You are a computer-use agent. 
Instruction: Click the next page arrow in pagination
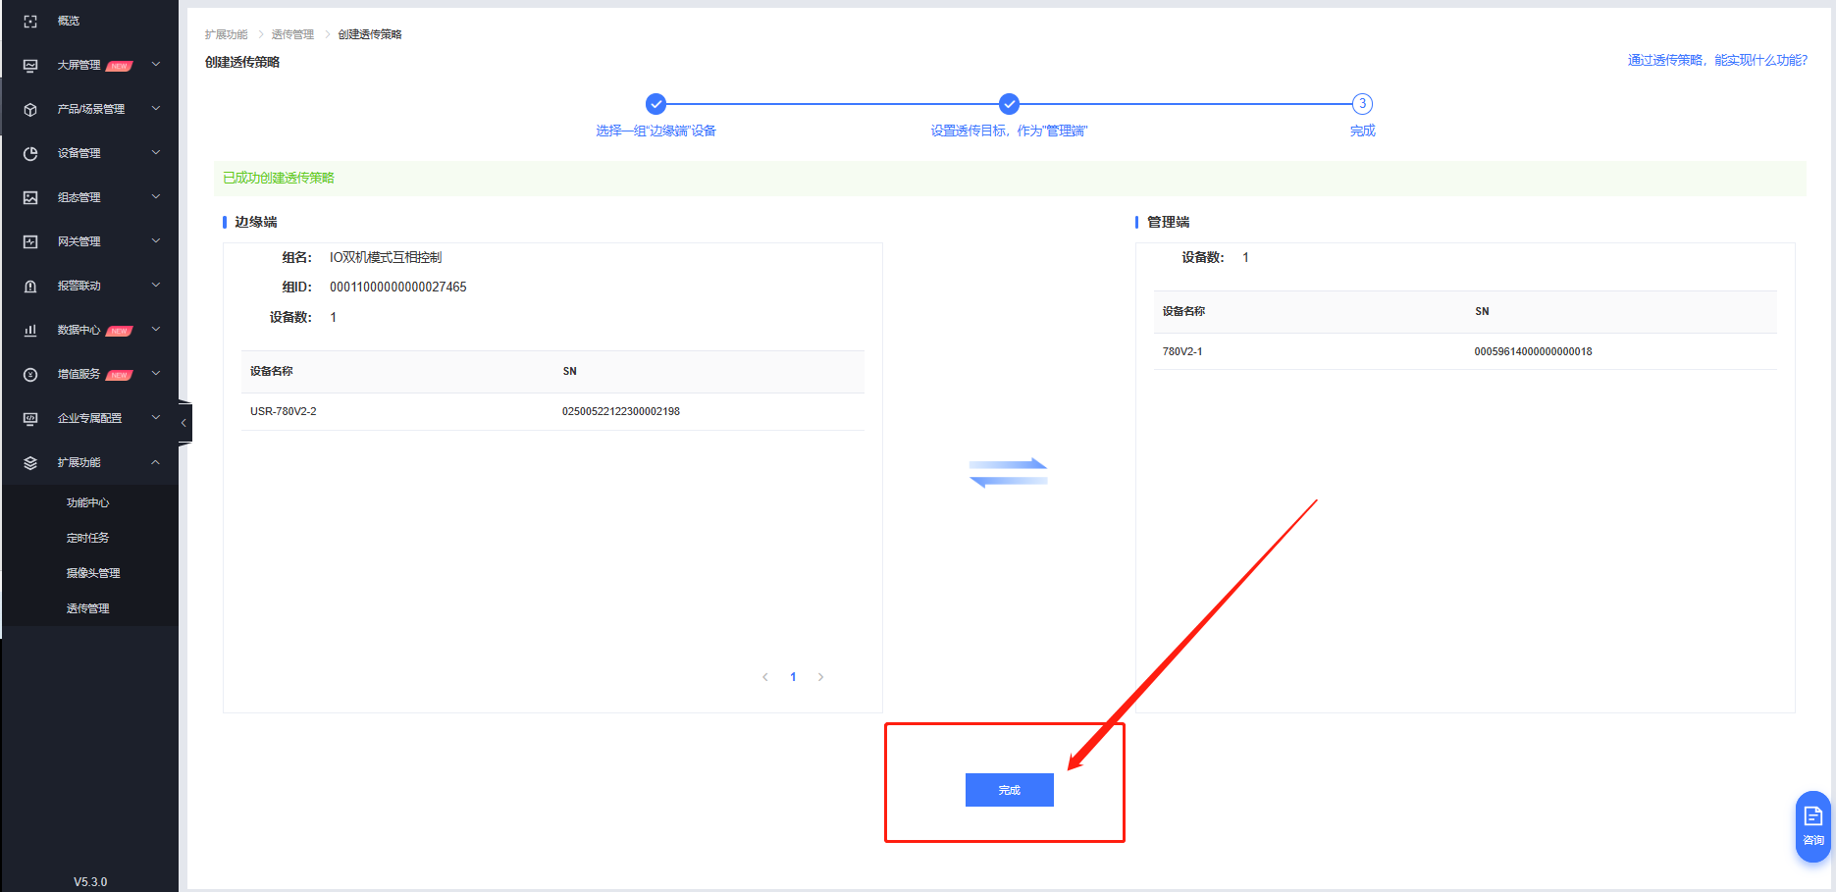pyautogui.click(x=821, y=677)
